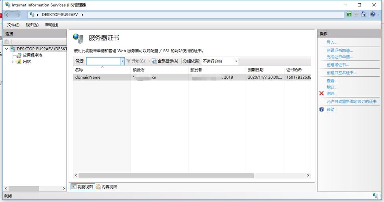Click the 帮助 link in Actions pane
Screen dimensions: 384x202
coord(330,109)
